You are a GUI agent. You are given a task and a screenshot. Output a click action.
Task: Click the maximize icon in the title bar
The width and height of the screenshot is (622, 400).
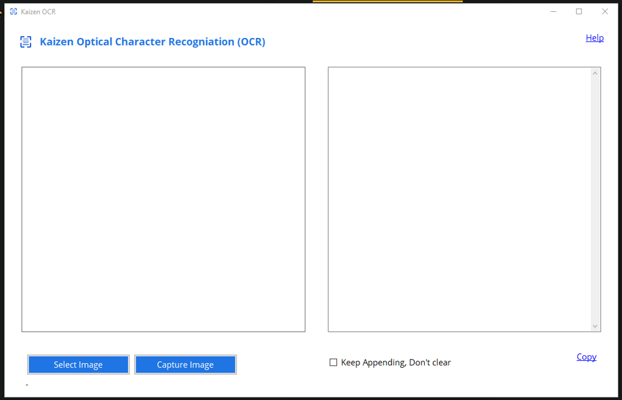click(x=578, y=11)
